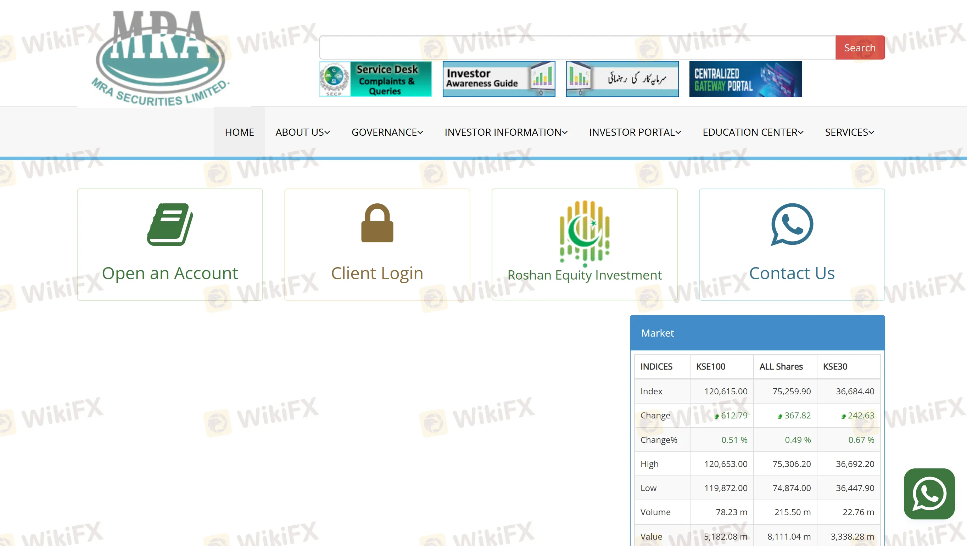Click the KSE100 high value 120,653.00
Image resolution: width=967 pixels, height=546 pixels.
click(726, 464)
